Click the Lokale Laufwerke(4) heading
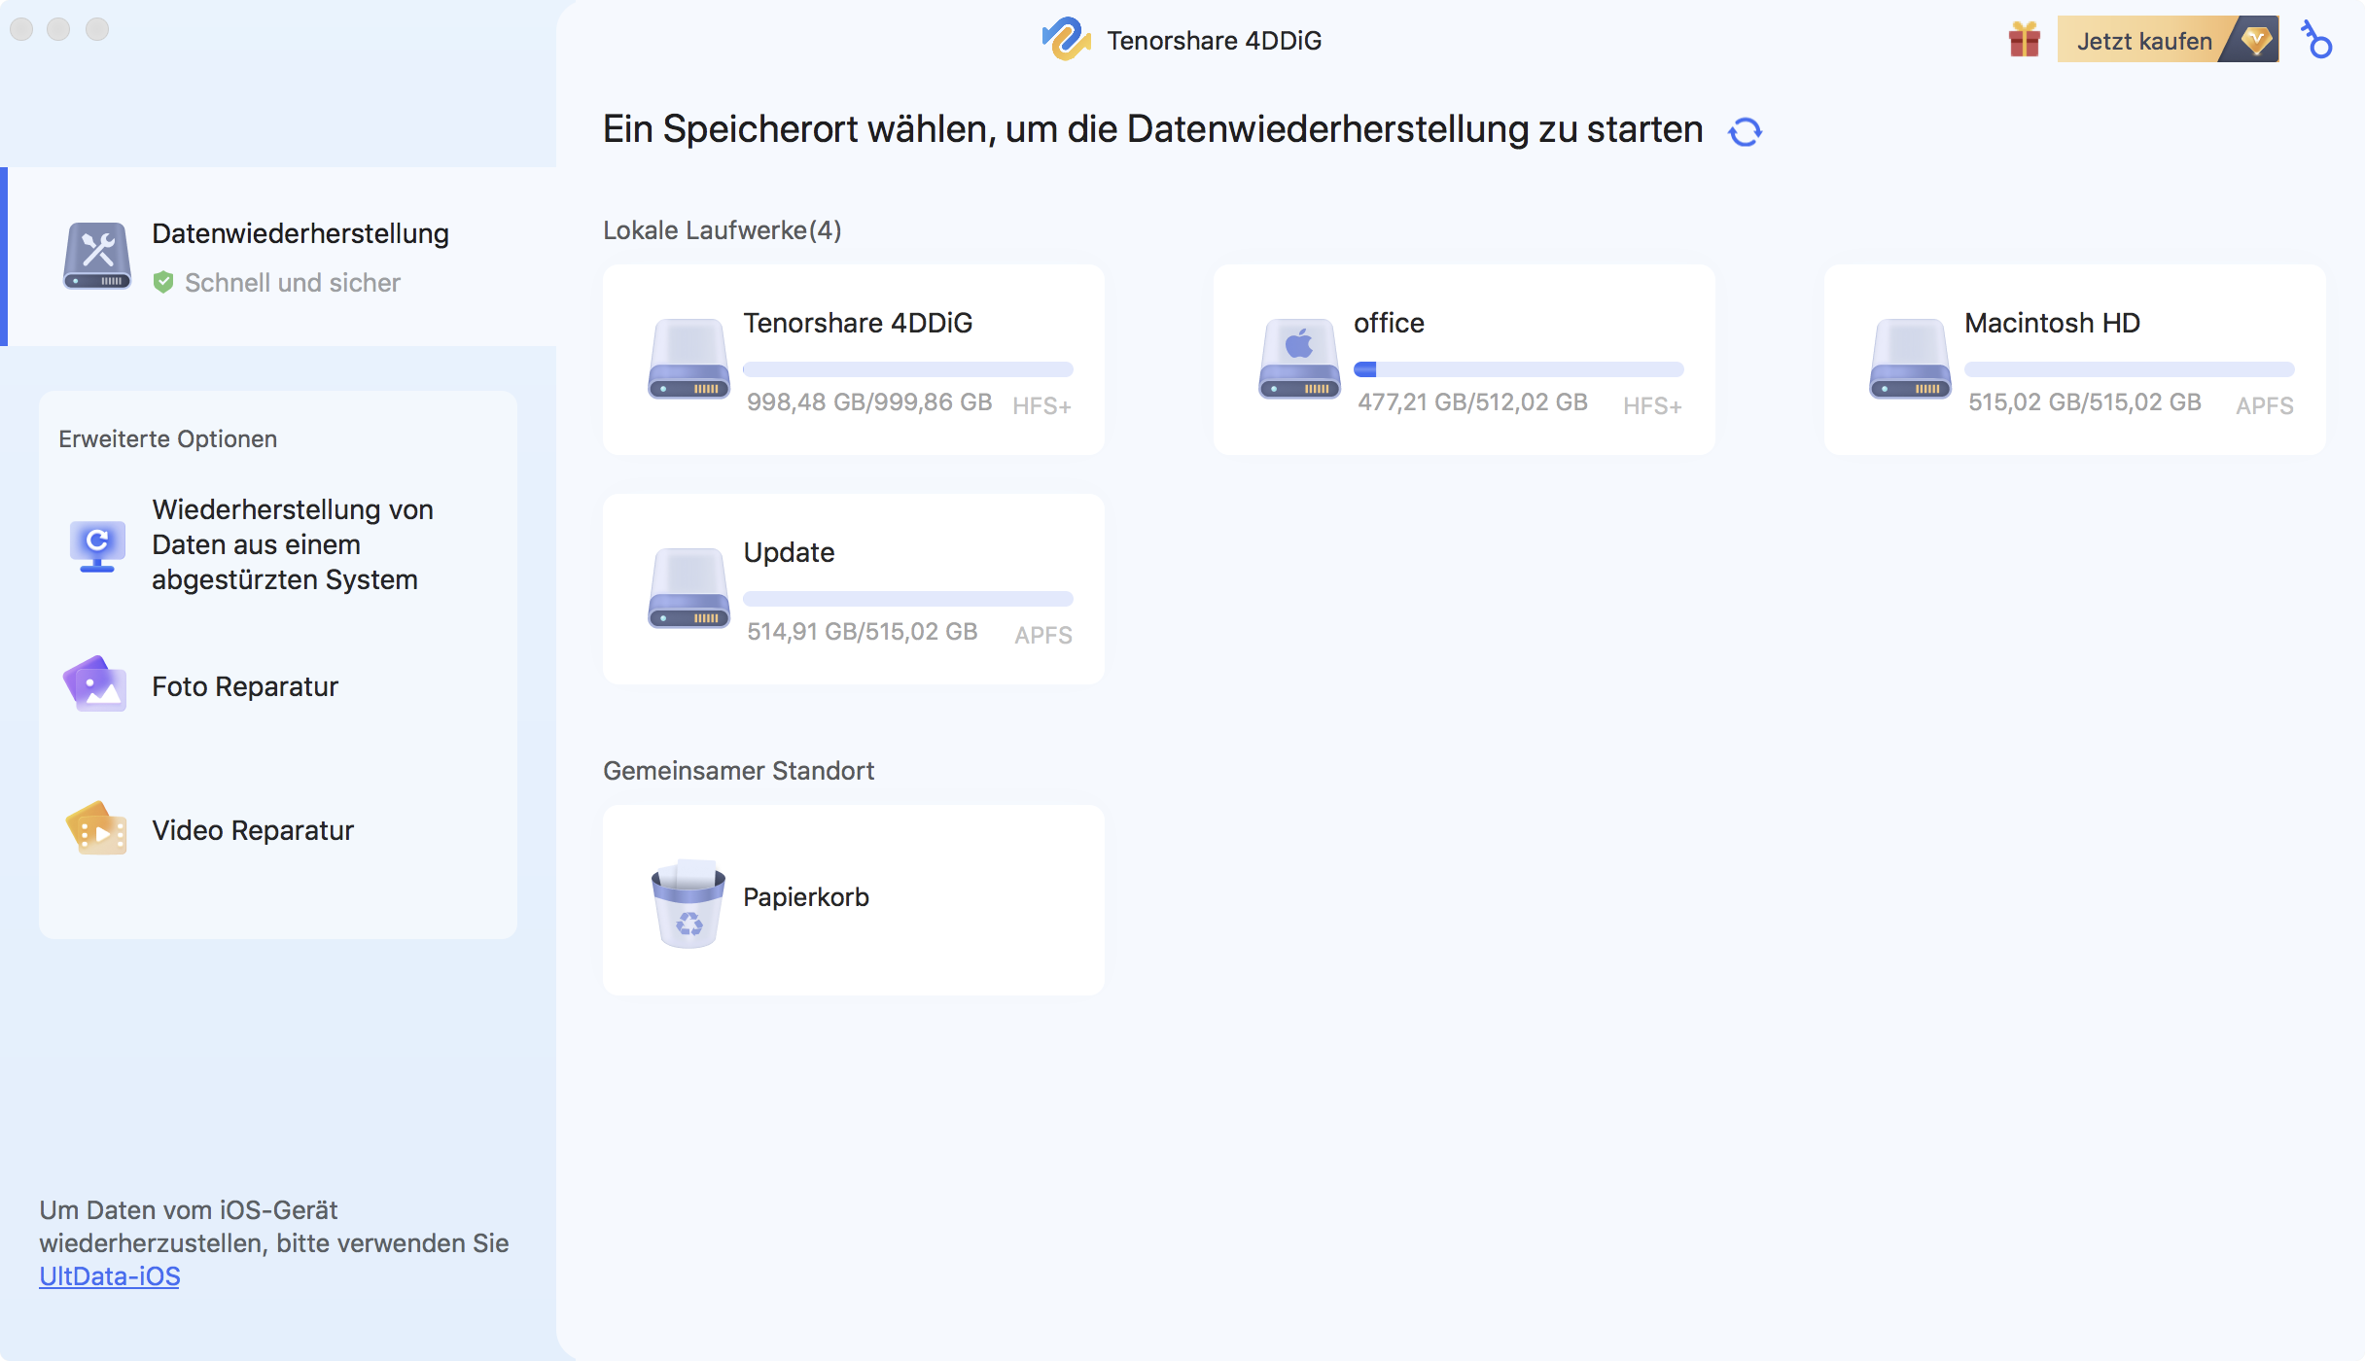This screenshot has height=1361, width=2365. tap(723, 230)
